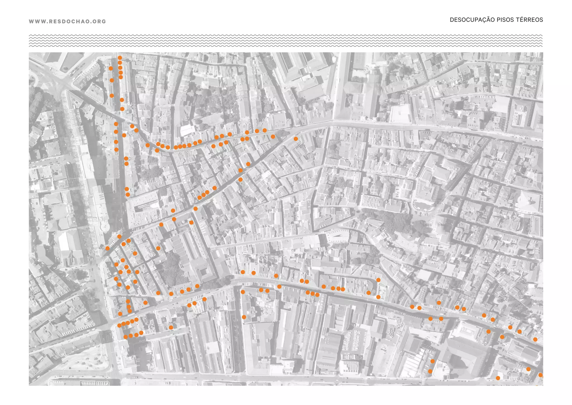This screenshot has width=572, height=405.
Task: Select the leftmost orange marker on the map
Action: pyautogui.click(x=108, y=248)
